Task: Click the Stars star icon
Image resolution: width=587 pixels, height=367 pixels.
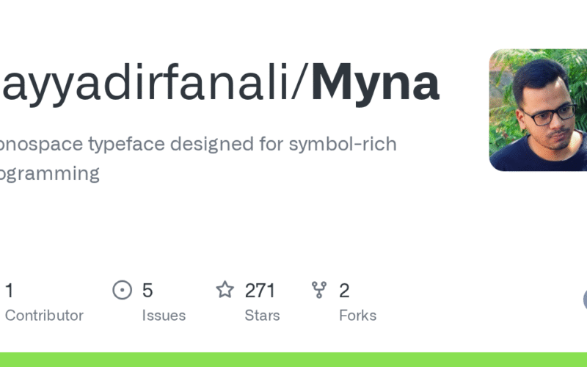Action: tap(225, 290)
